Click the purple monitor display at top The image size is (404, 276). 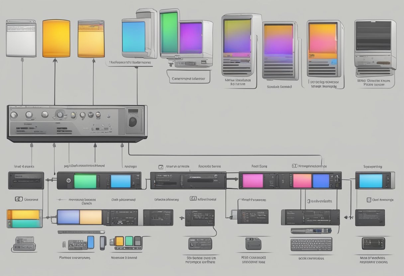click(x=191, y=38)
